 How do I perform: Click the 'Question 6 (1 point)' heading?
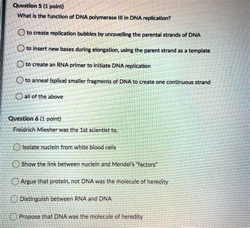click(x=35, y=119)
